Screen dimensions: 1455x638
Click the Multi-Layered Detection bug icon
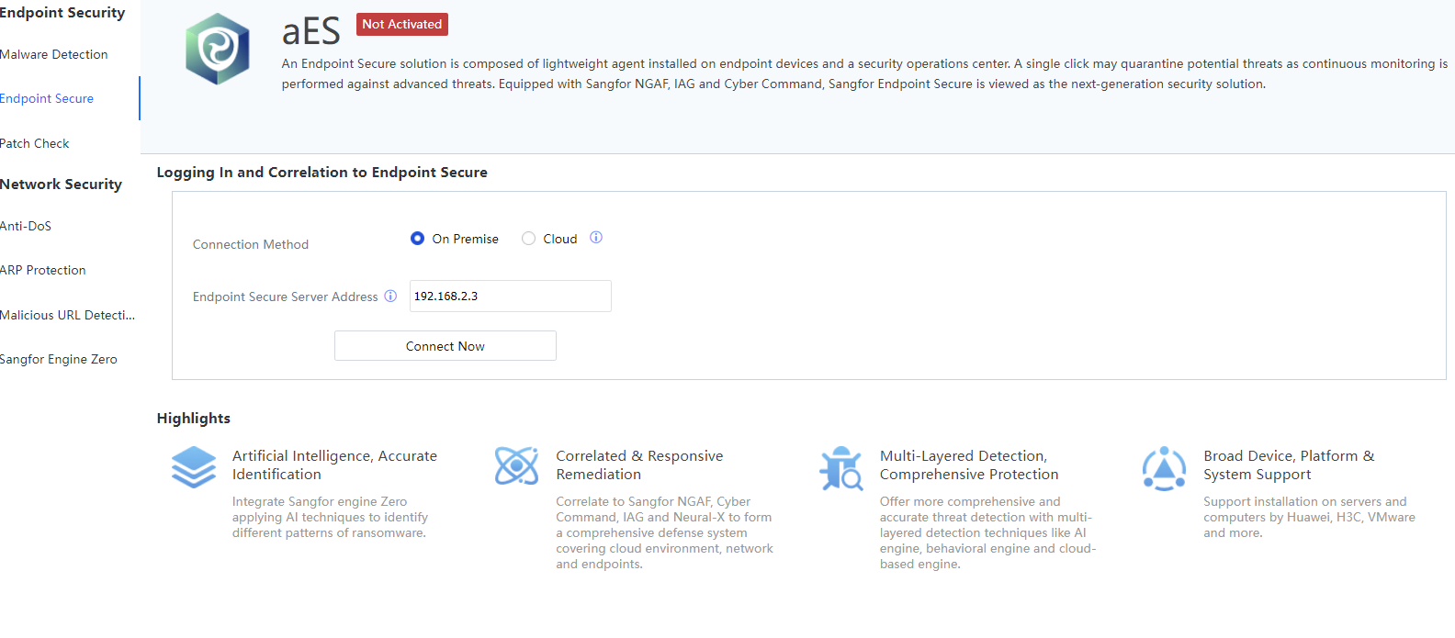click(x=840, y=468)
